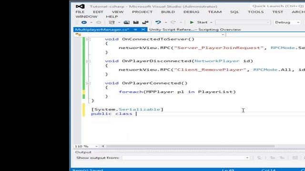Open dropdown next to Navigate Backward
305x171 pixels.
click(x=91, y=22)
